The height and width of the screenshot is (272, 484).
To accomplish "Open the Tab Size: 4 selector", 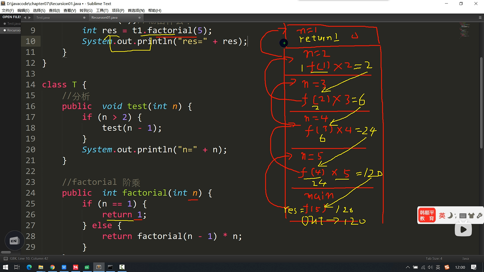I will pos(434,259).
